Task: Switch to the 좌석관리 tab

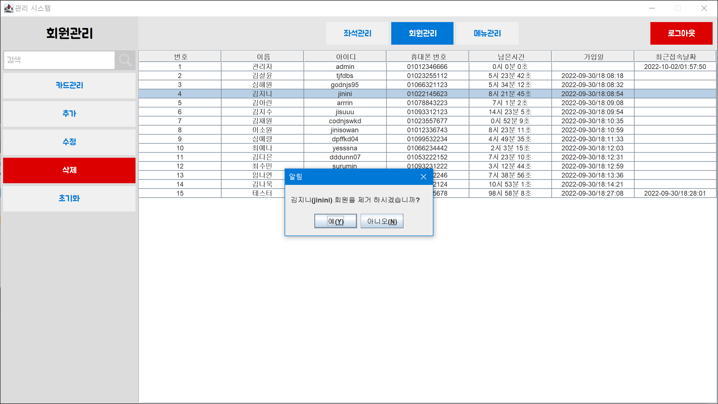Action: [x=357, y=33]
